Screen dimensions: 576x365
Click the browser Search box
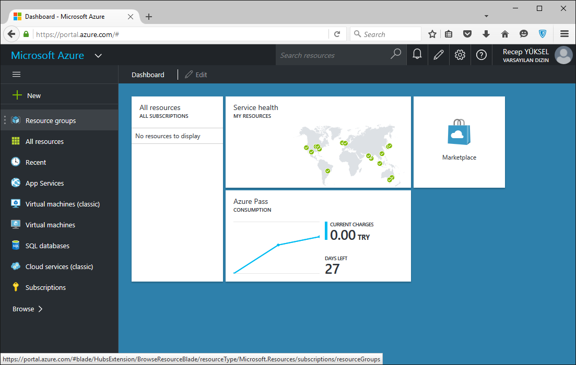pos(386,34)
